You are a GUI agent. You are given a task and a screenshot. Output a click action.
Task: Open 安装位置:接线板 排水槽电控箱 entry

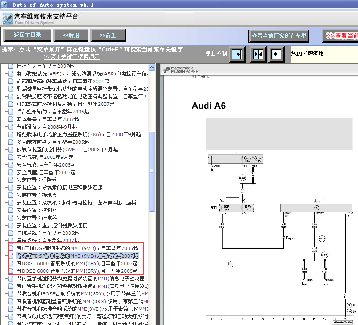76,202
